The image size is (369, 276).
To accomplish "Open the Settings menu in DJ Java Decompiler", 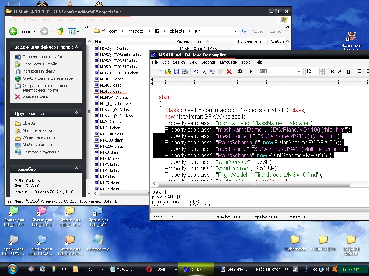I will 208,62.
